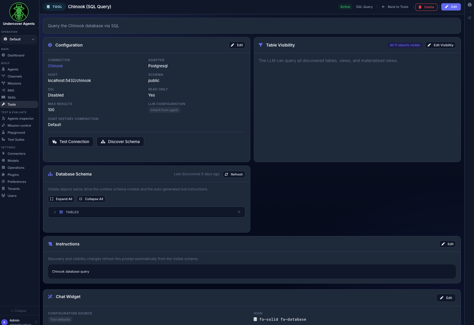Image resolution: width=474 pixels, height=325 pixels.
Task: Click the Agents inspector icon
Action: tap(4, 118)
